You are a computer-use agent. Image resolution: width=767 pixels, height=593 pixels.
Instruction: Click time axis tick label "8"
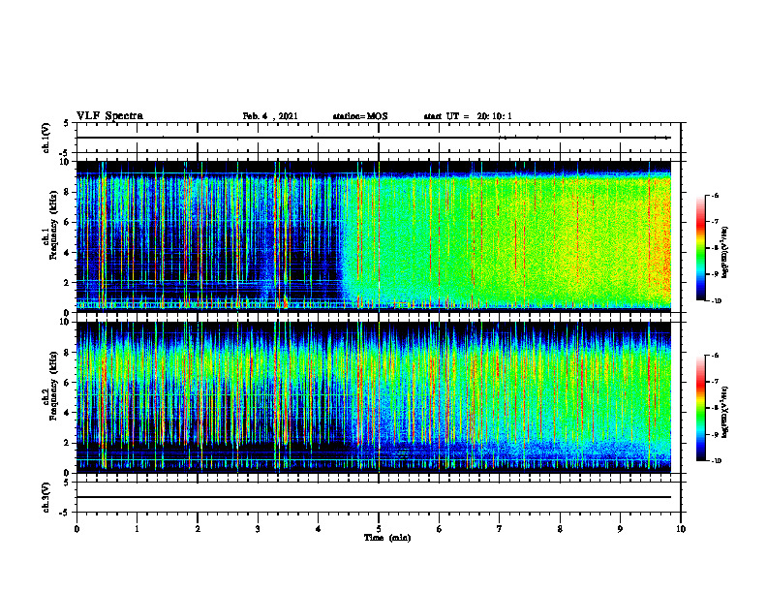tap(560, 529)
